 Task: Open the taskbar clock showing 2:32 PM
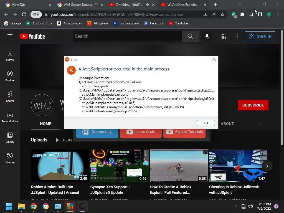point(264,206)
